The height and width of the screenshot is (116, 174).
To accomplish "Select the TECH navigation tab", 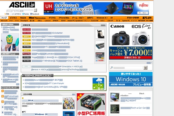I will [x=23, y=18].
